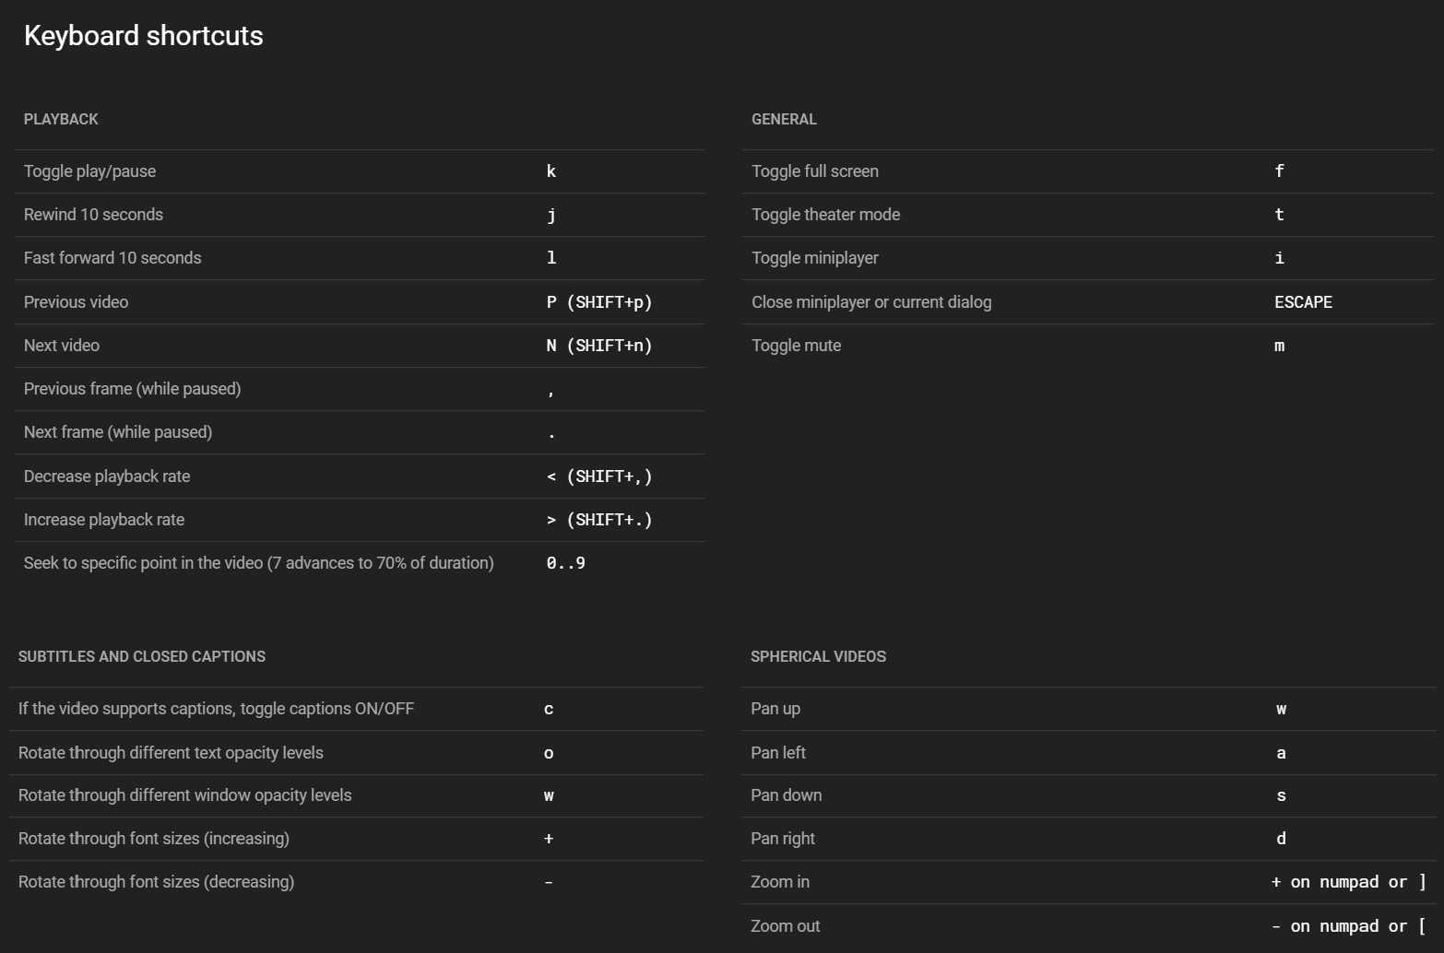Select the Toggle play/pause row label

pyautogui.click(x=89, y=171)
